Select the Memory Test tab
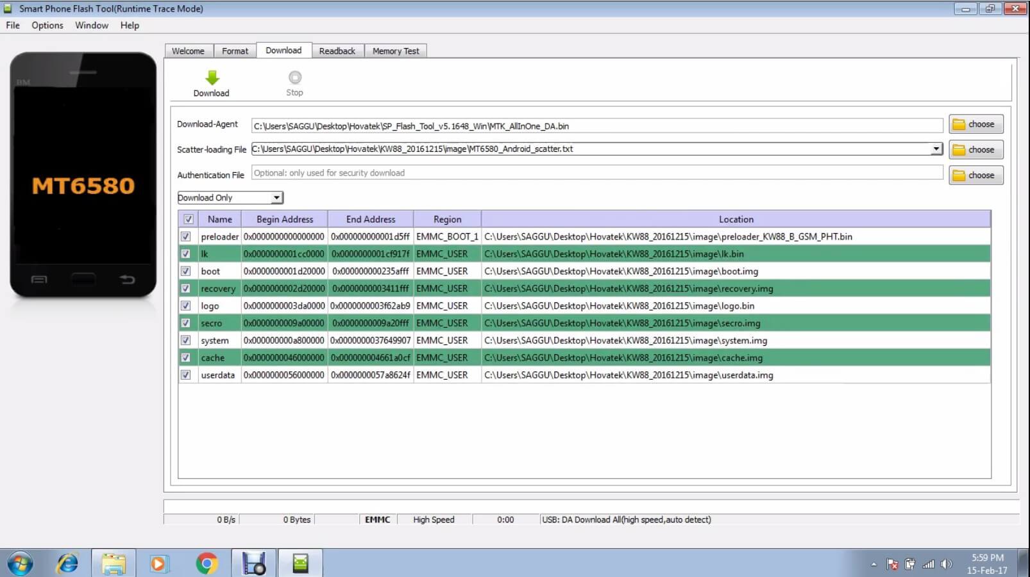The width and height of the screenshot is (1030, 577). 395,51
